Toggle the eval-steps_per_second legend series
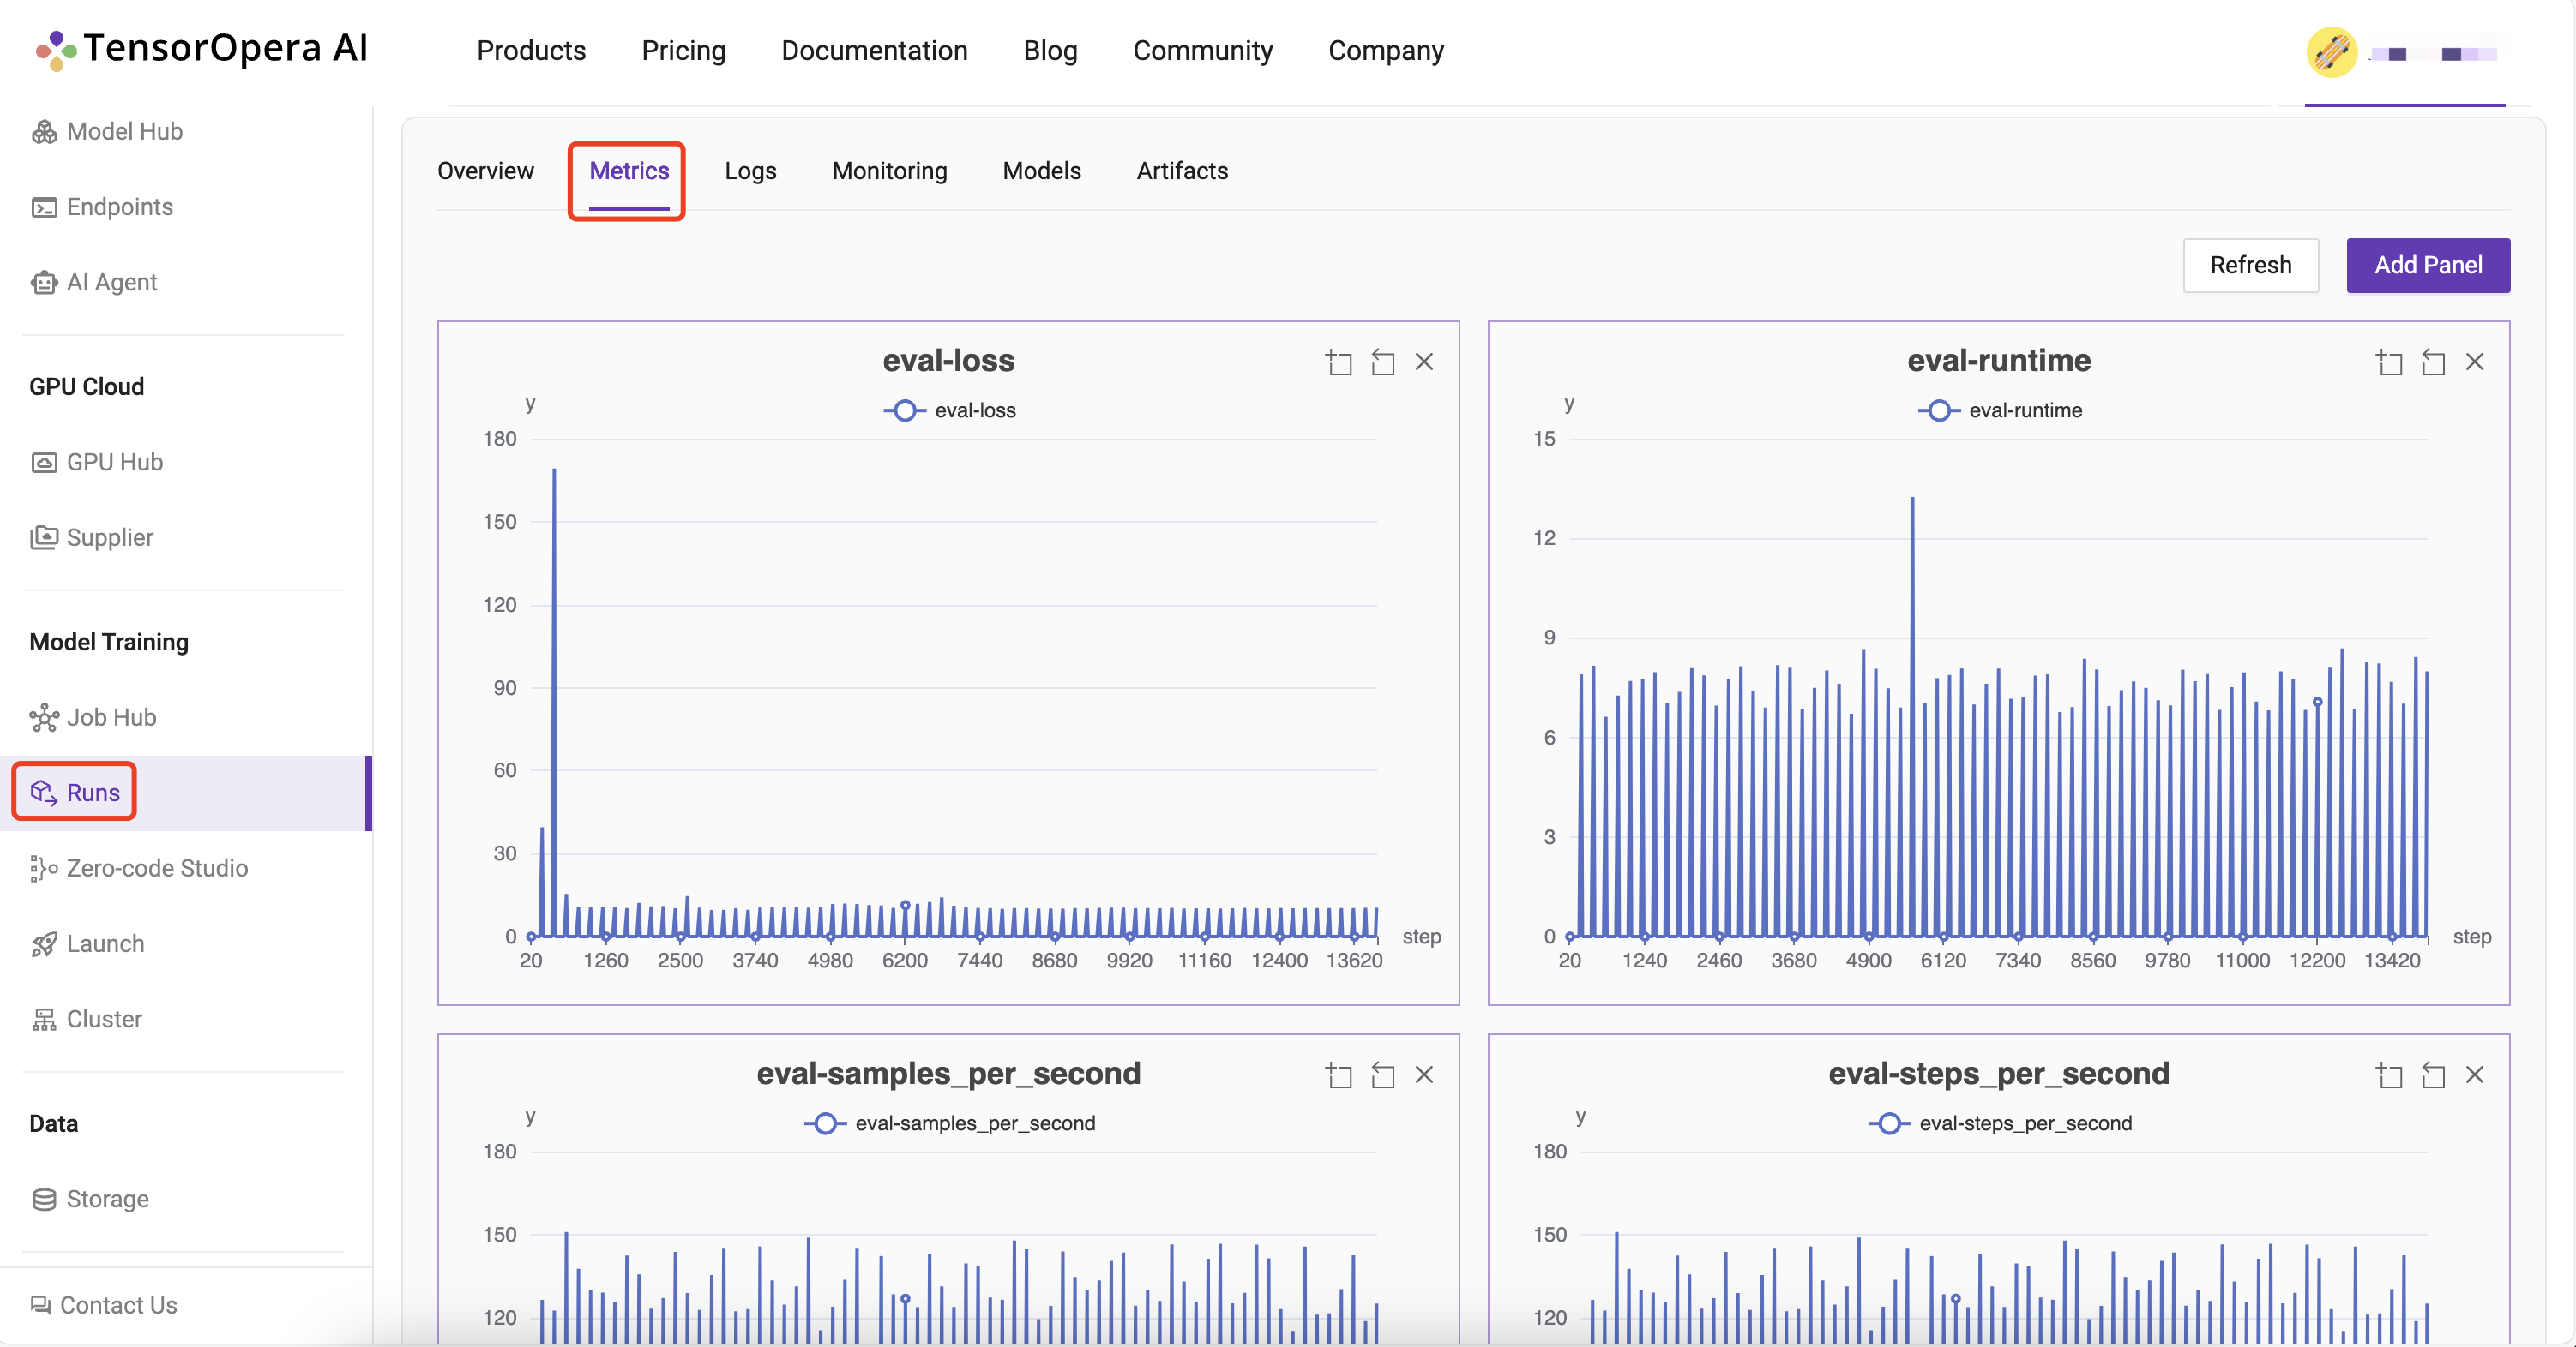The width and height of the screenshot is (2576, 1347). point(2000,1123)
